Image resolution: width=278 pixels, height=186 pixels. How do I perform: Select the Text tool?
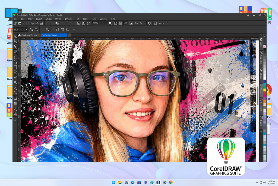point(15,82)
